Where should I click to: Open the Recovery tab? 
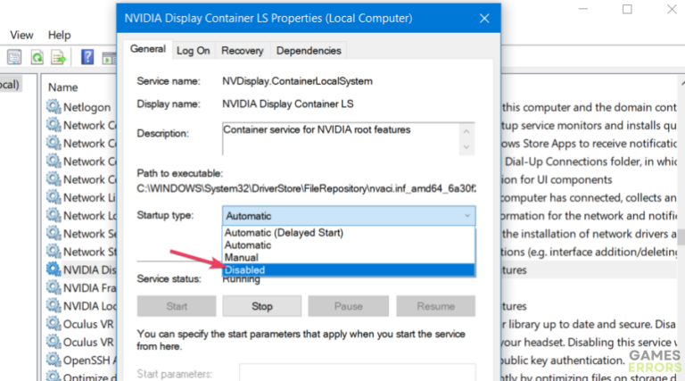pos(242,51)
